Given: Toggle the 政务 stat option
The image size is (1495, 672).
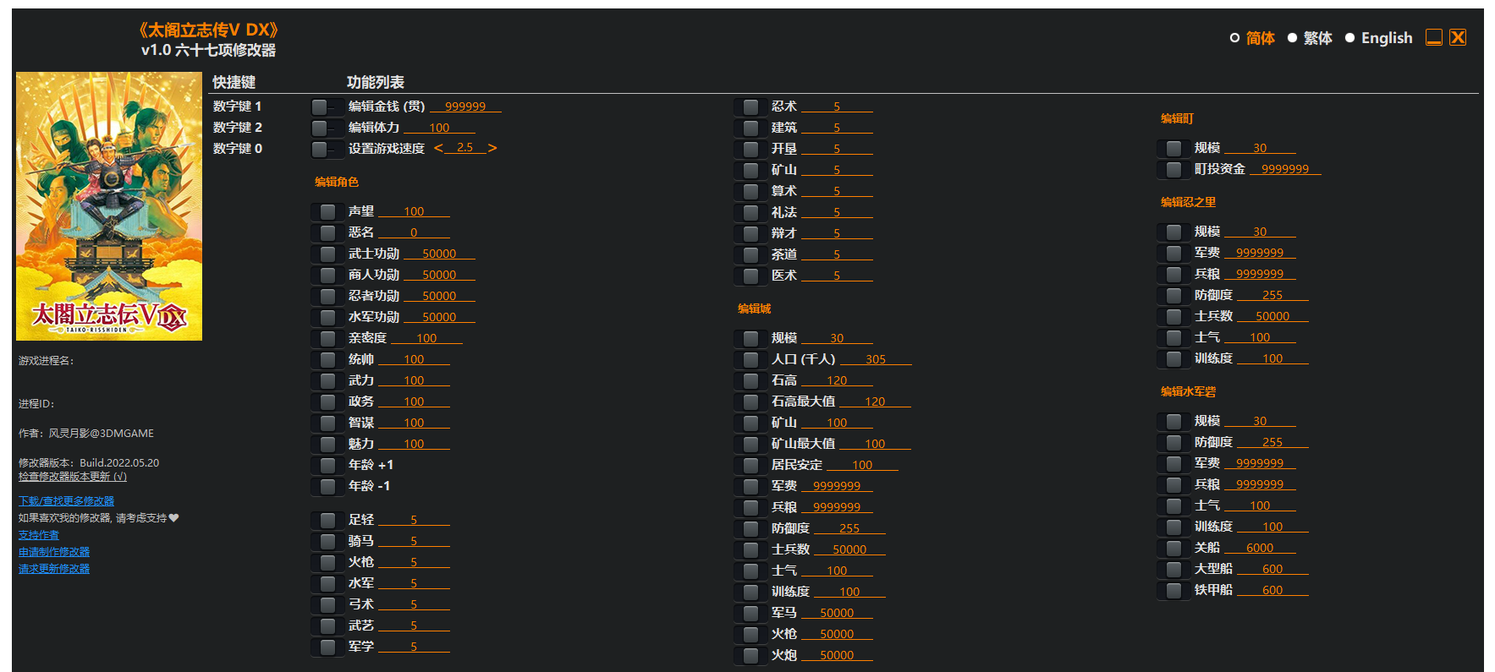Looking at the screenshot, I should [x=326, y=402].
